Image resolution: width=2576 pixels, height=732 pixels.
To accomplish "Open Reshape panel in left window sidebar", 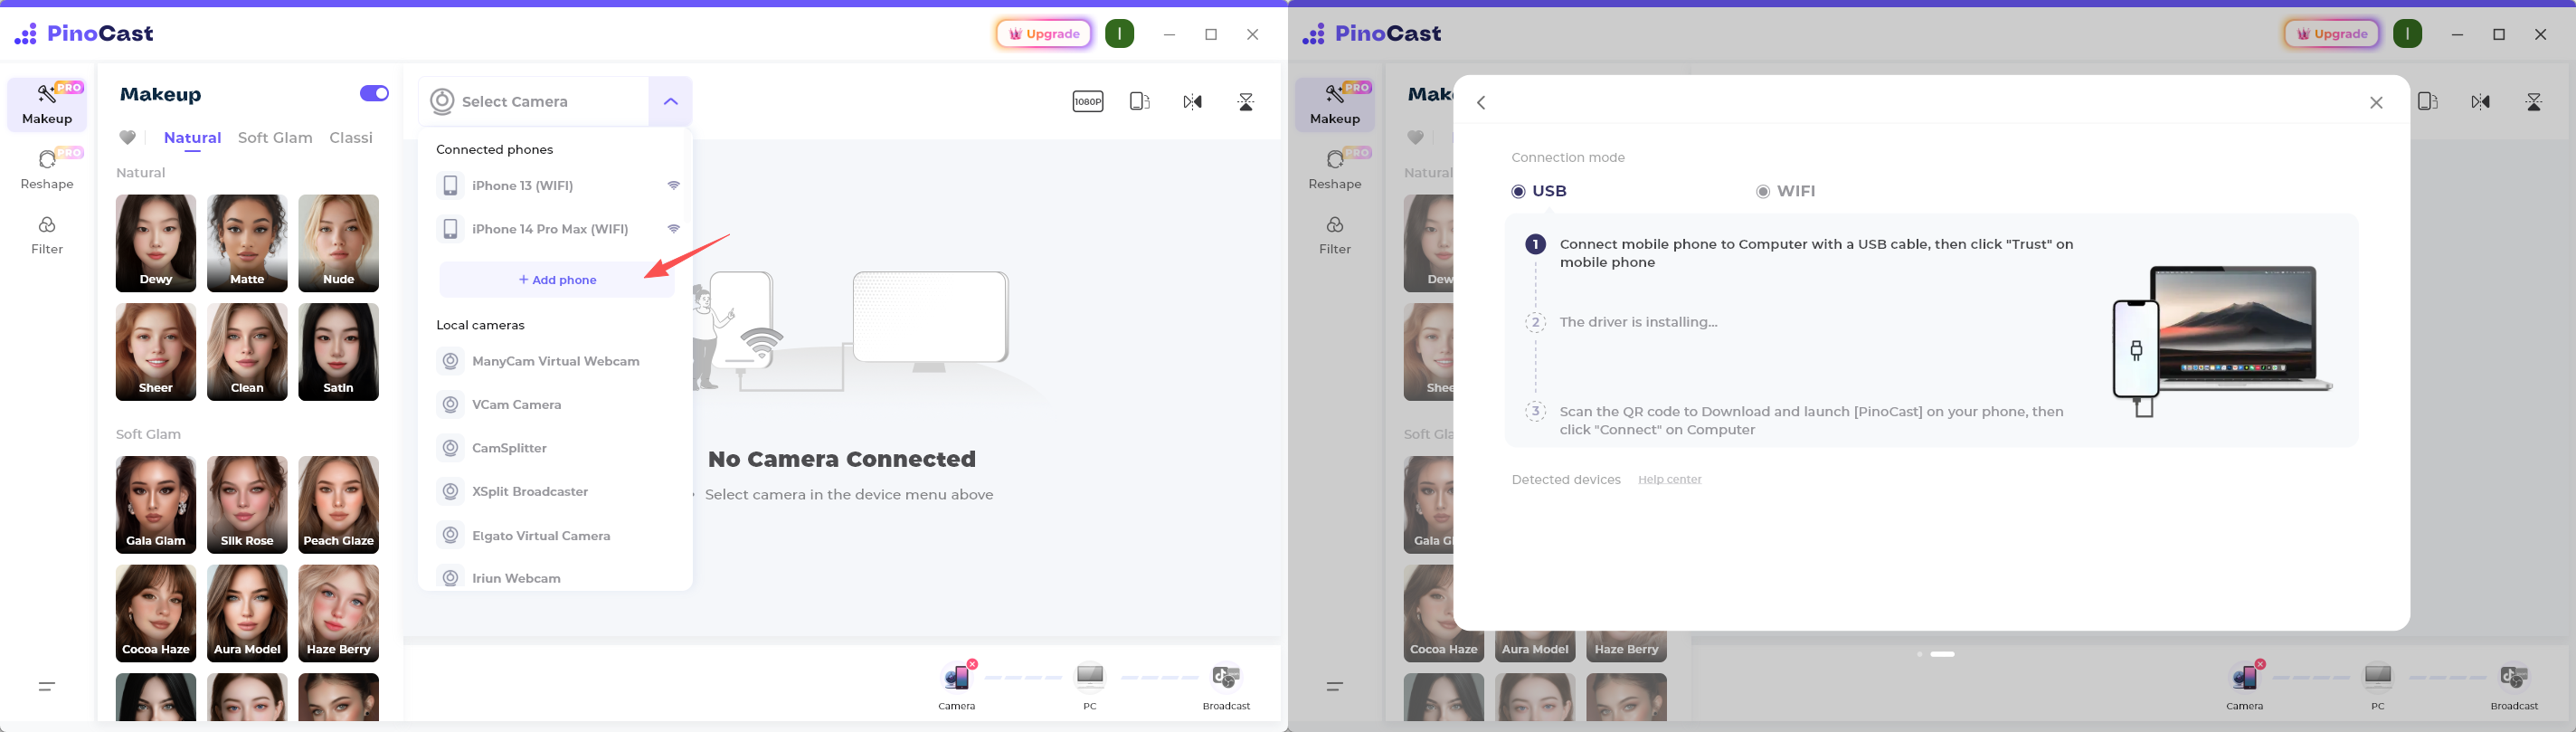I will [x=47, y=170].
